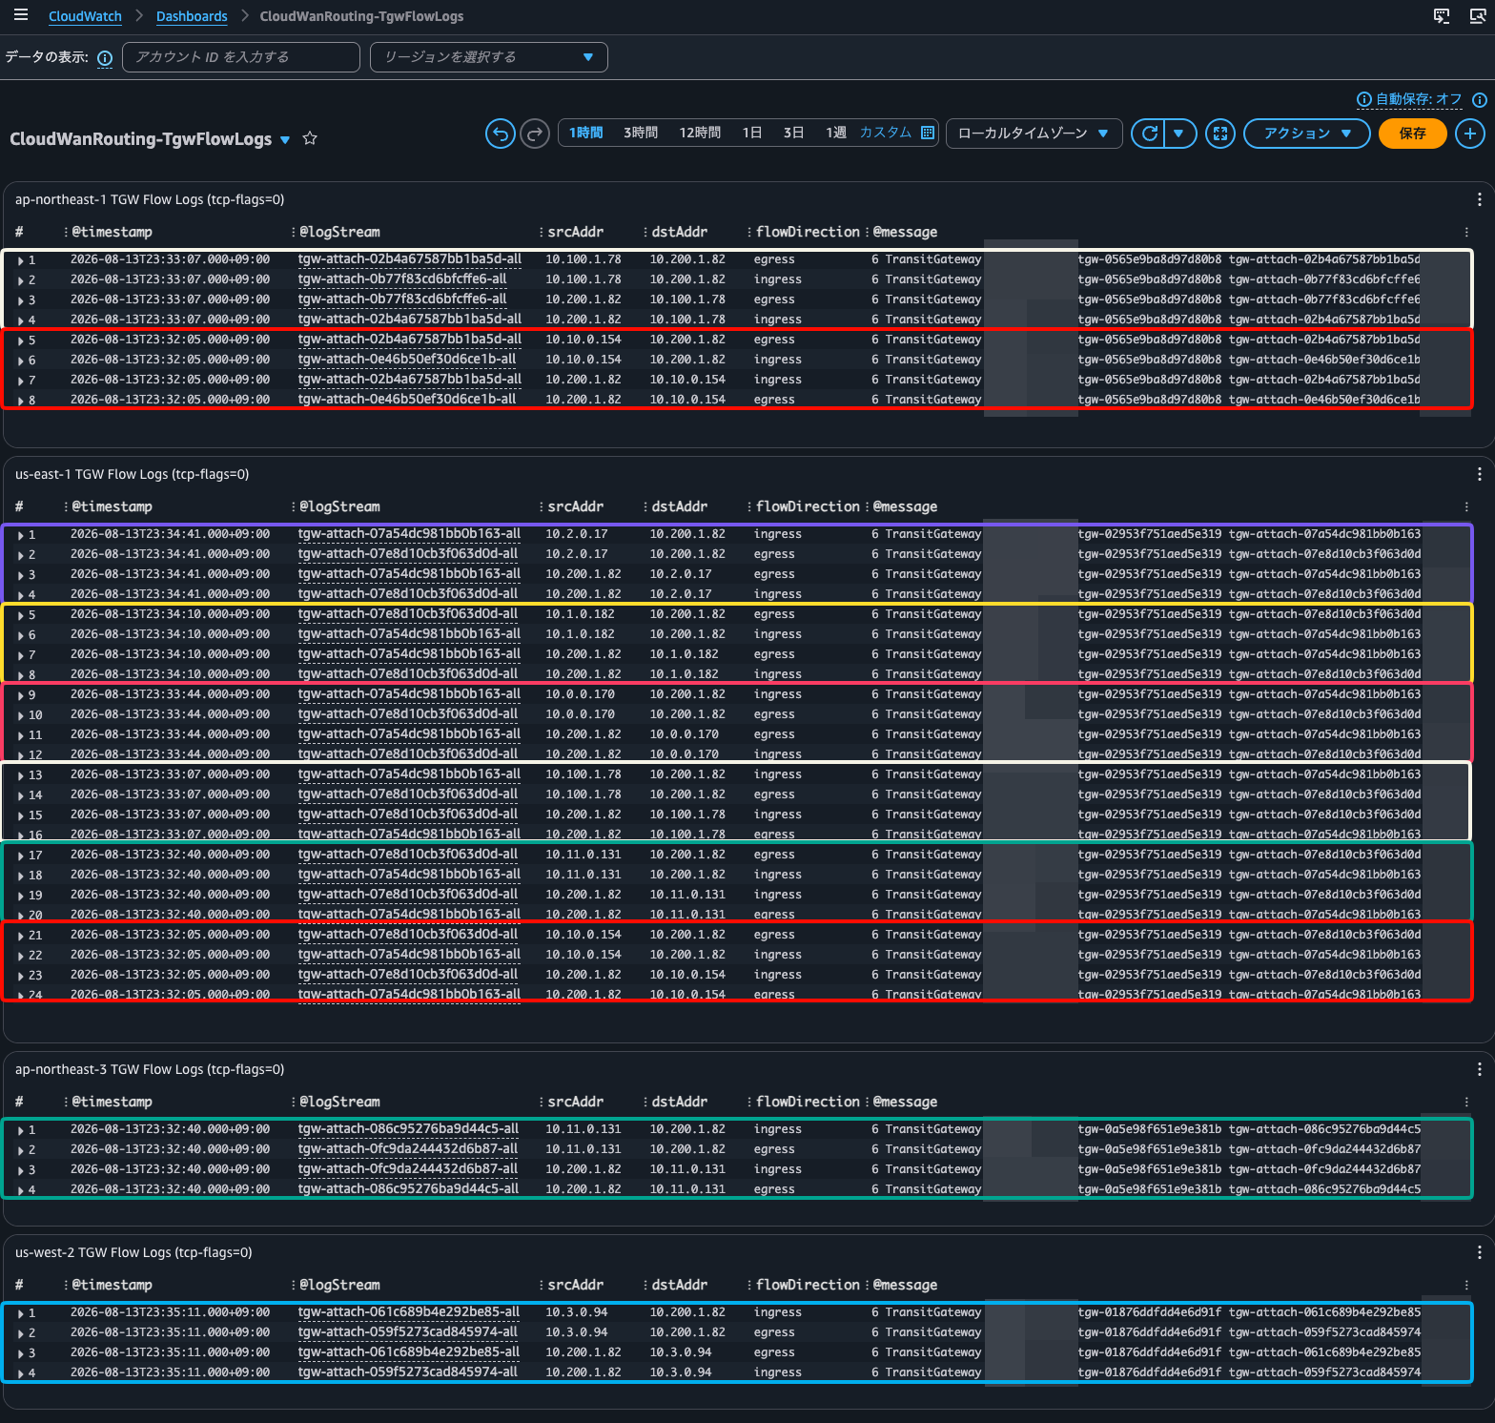Screen dimensions: 1495x1423
Task: Open column settings for ap-northeast-1 table
Action: click(1466, 232)
